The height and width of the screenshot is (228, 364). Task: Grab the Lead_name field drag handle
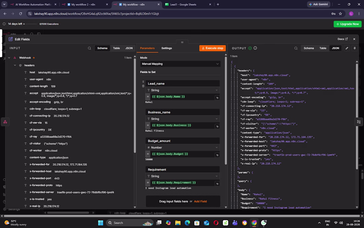tap(143, 82)
